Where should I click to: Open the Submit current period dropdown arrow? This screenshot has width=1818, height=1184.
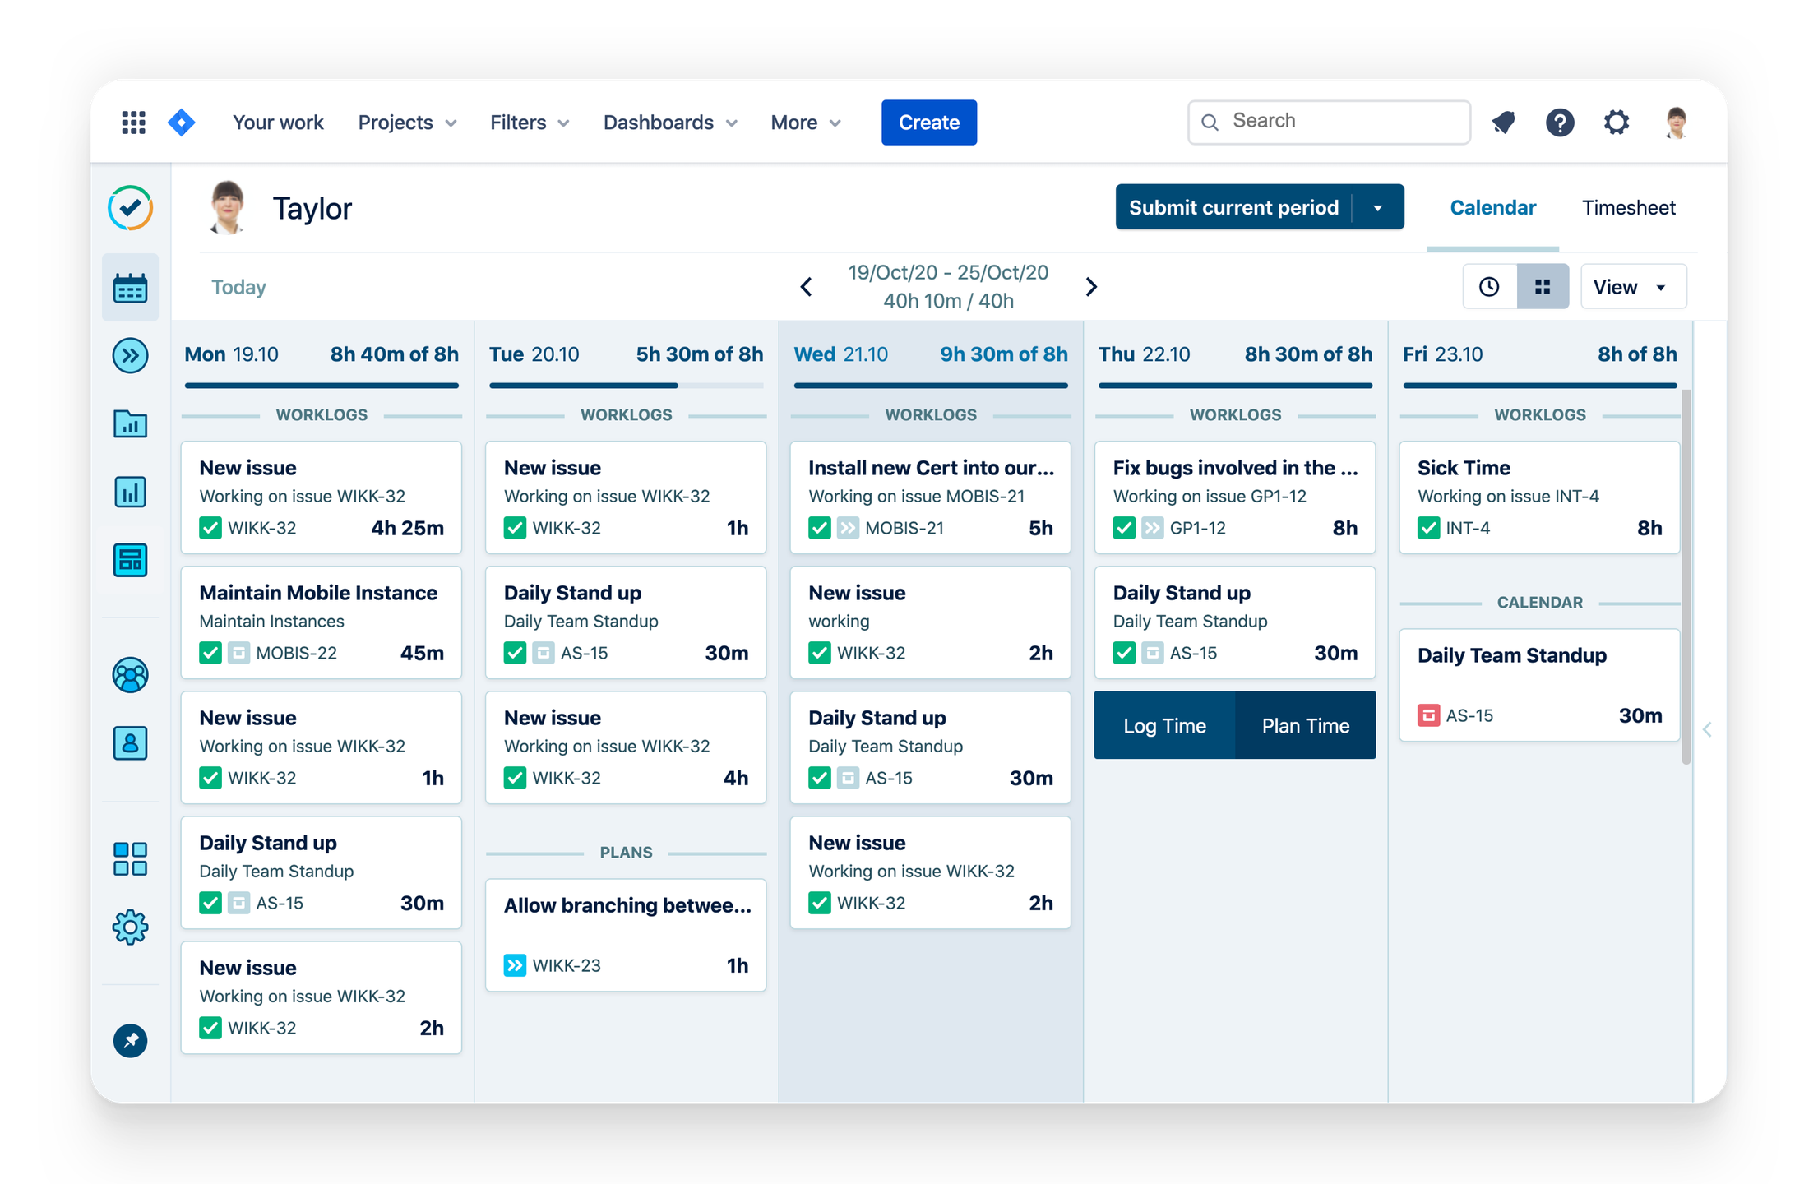click(1378, 208)
